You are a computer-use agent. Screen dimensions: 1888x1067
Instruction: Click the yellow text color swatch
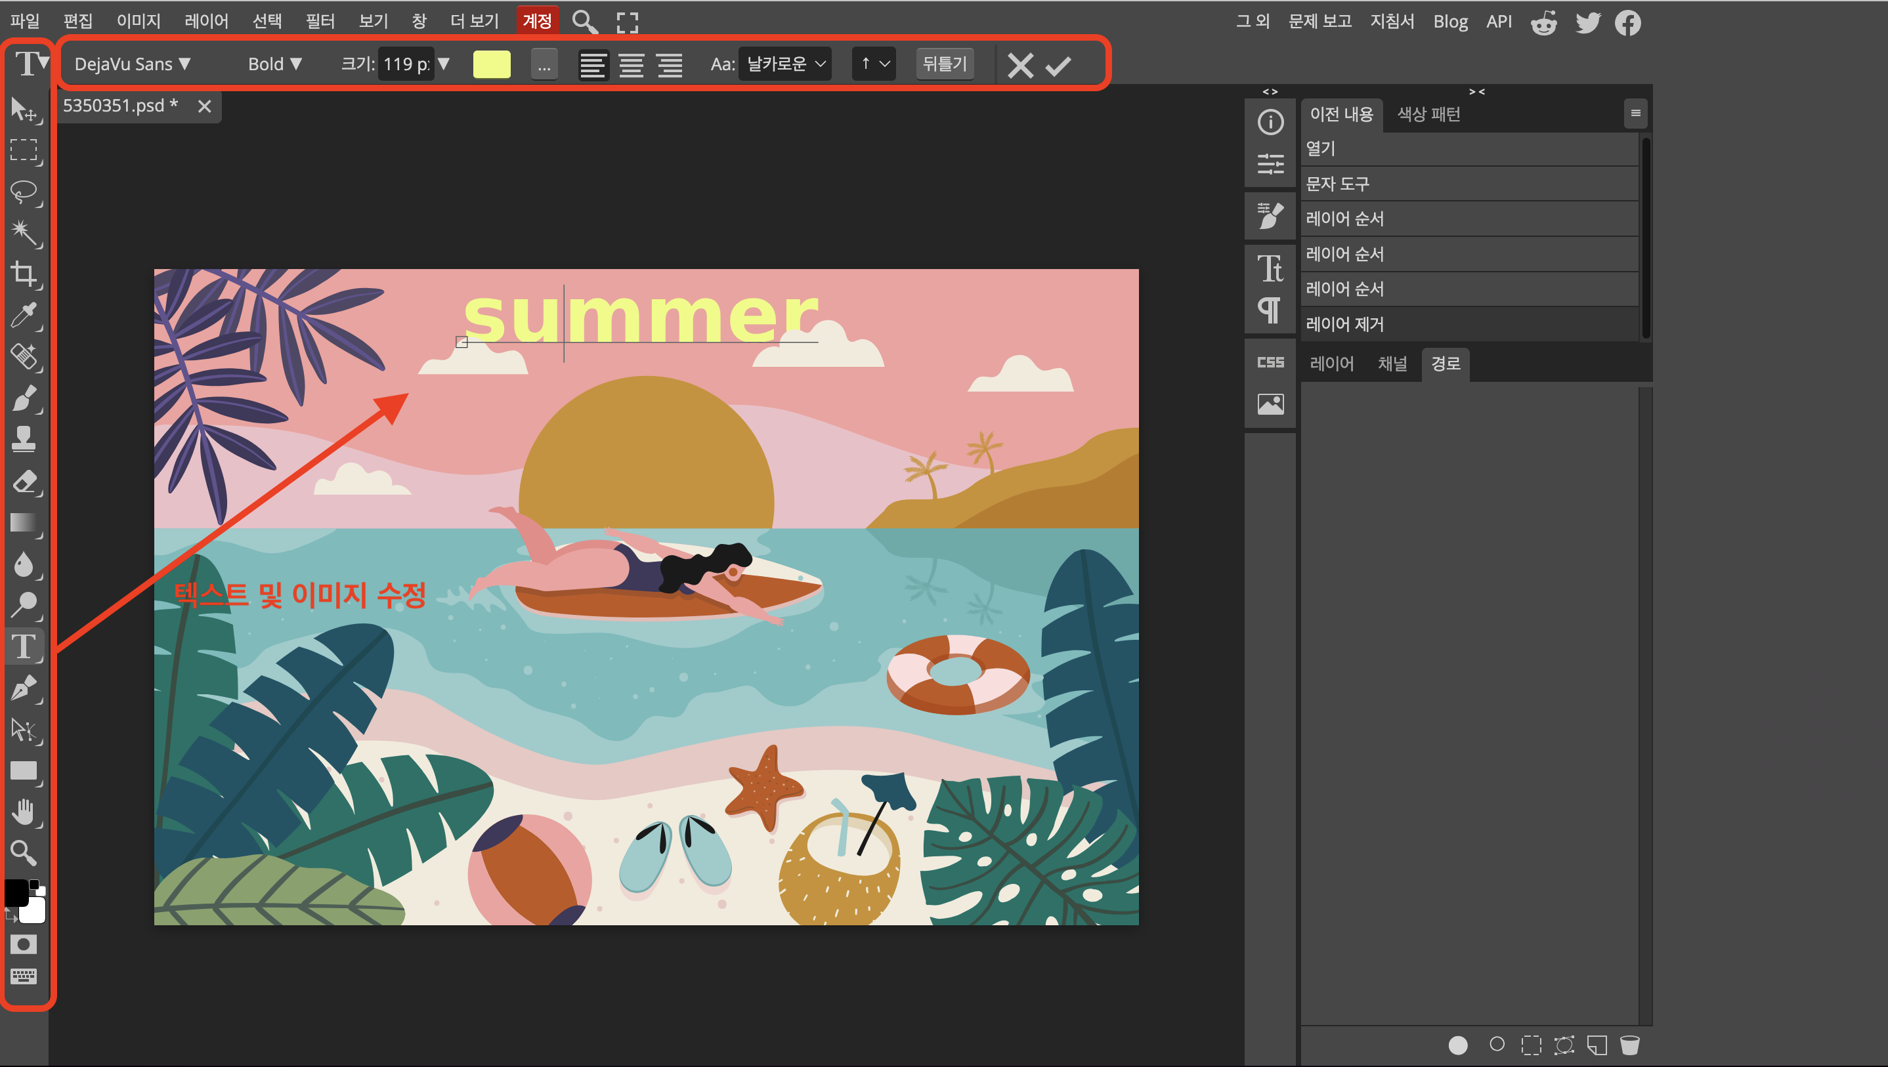(x=492, y=64)
